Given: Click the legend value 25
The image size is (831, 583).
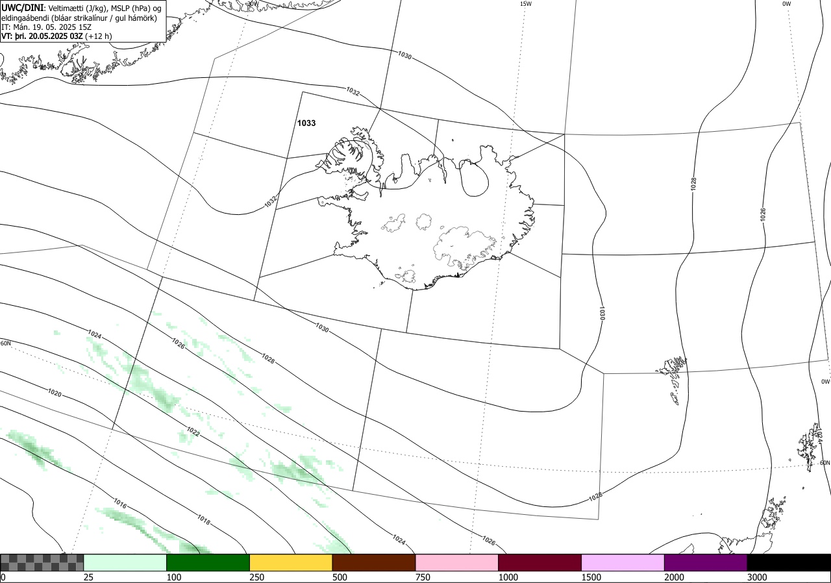Looking at the screenshot, I should pos(89,577).
